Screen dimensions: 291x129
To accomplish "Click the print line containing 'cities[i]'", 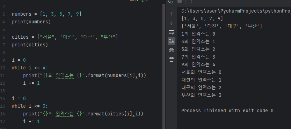I will coord(83,114).
